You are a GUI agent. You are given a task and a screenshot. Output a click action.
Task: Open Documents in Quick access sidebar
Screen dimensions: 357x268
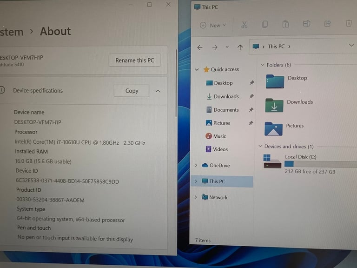(223, 110)
